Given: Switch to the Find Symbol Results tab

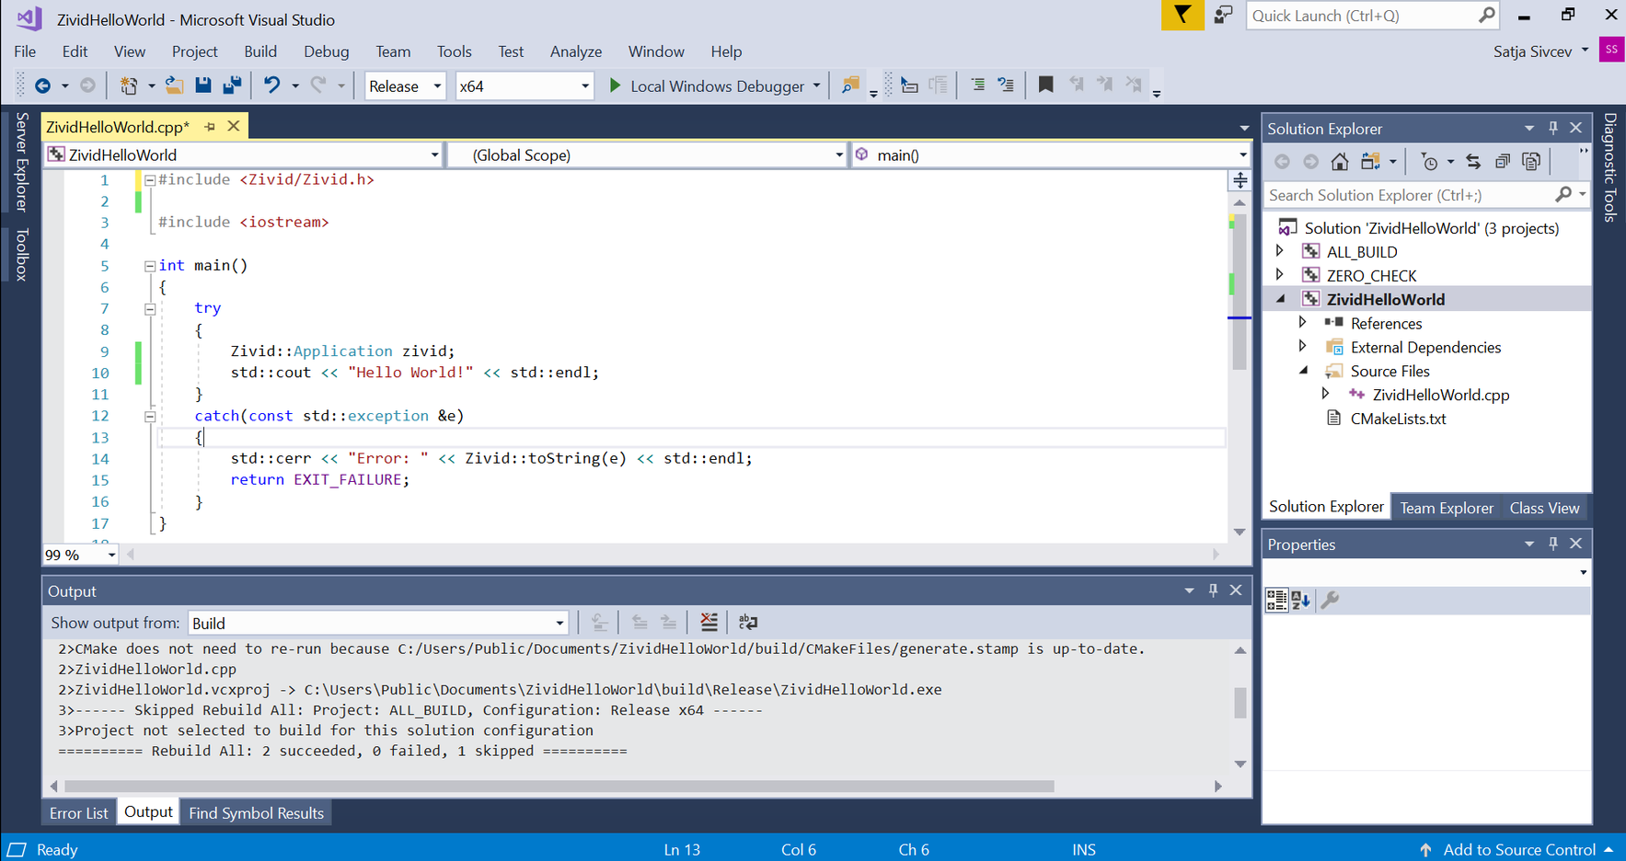Looking at the screenshot, I should [x=257, y=813].
